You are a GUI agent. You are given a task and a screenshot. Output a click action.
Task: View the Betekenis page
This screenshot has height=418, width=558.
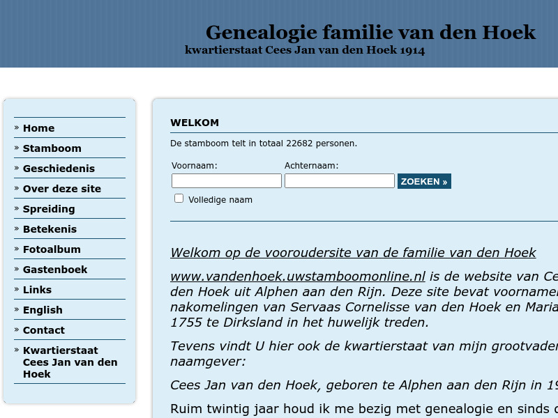(x=50, y=229)
